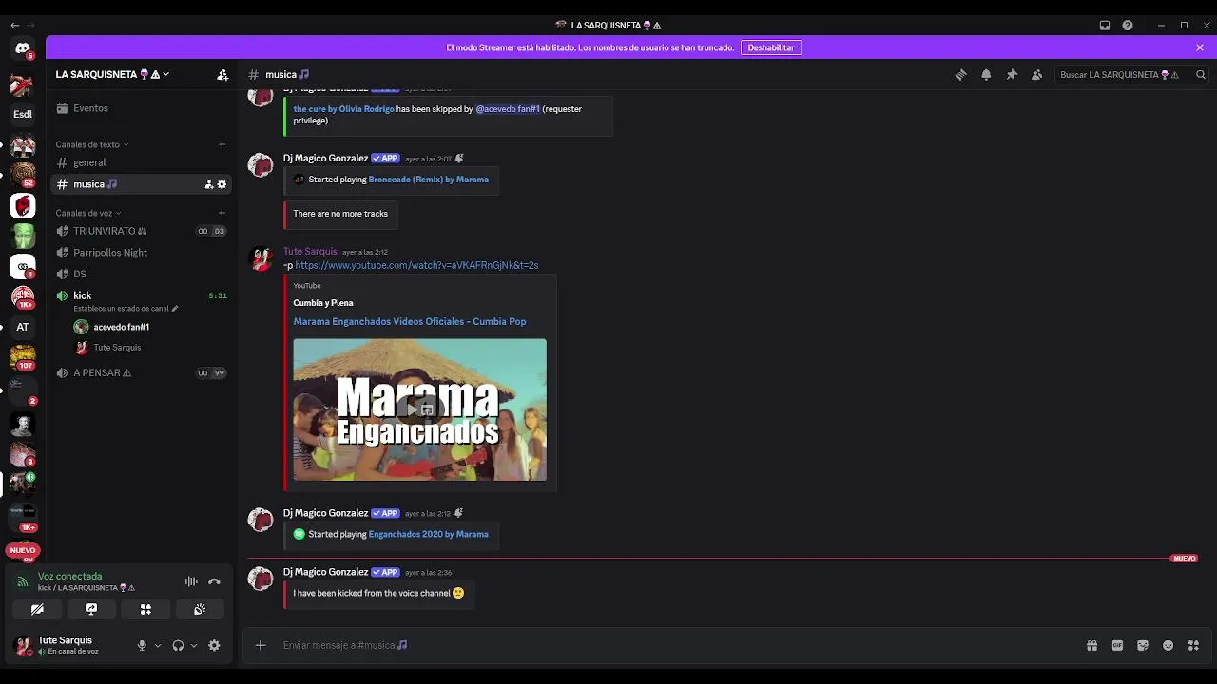1217x684 pixels.
Task: Navigate back with the title bar arrow
Action: point(14,26)
